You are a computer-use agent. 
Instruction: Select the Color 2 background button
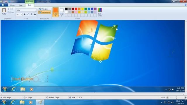pos(62,12)
